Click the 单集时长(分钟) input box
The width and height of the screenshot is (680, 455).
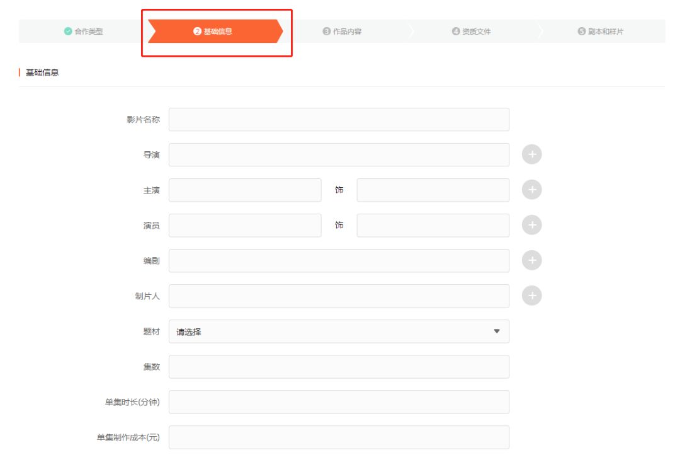tap(338, 402)
